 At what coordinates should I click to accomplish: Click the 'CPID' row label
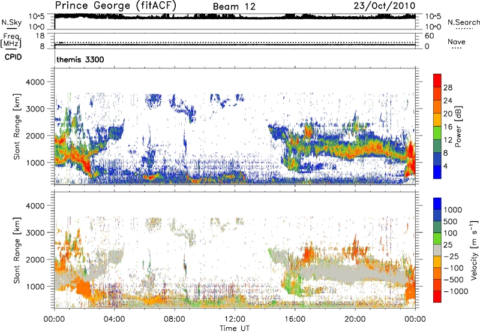tap(13, 57)
